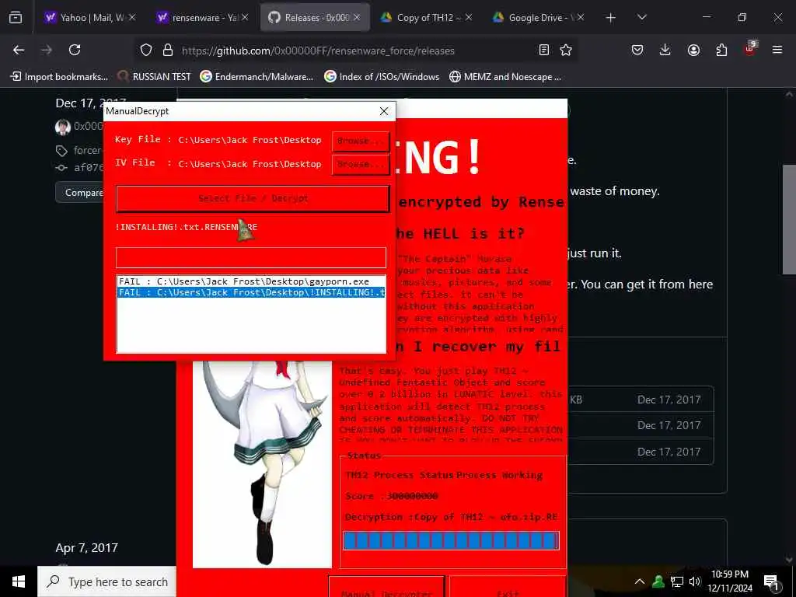Click the Firefox back arrow

(19, 50)
